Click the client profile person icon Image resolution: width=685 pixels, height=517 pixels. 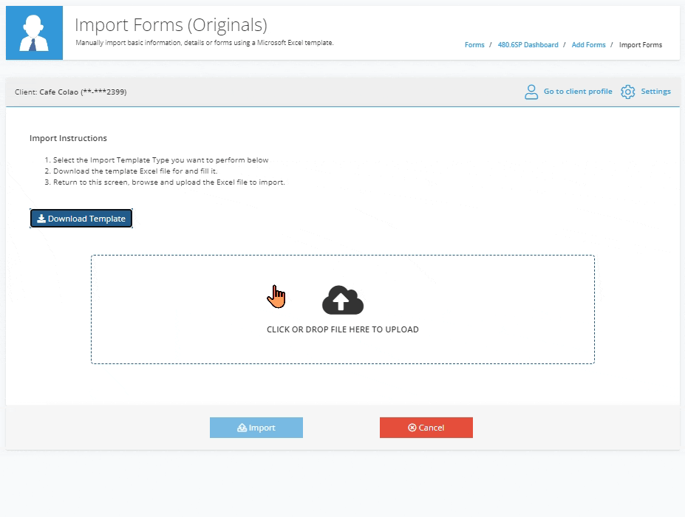click(x=531, y=92)
